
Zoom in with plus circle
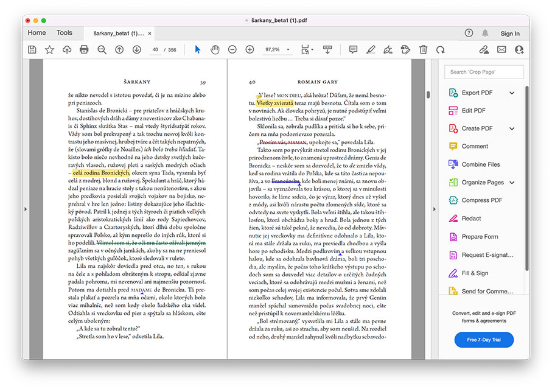250,50
